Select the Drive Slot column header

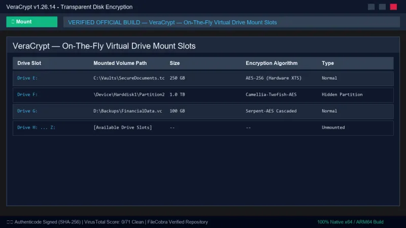point(29,63)
